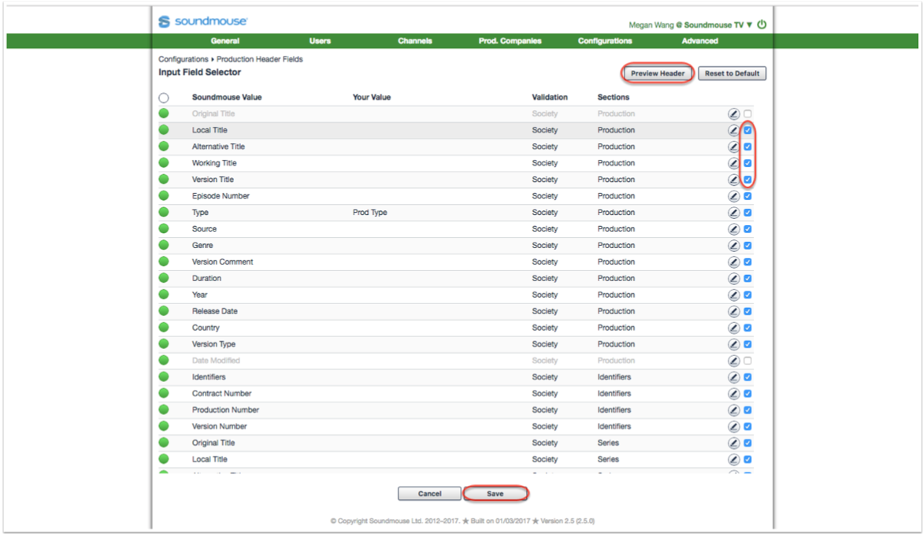
Task: Open the Advanced menu
Action: (x=700, y=41)
